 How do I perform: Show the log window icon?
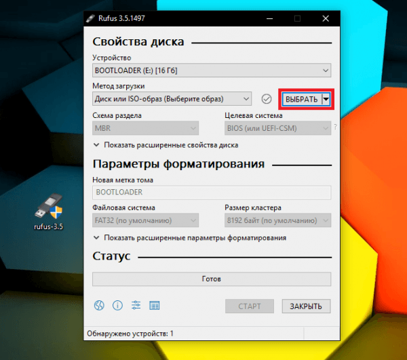(x=155, y=306)
